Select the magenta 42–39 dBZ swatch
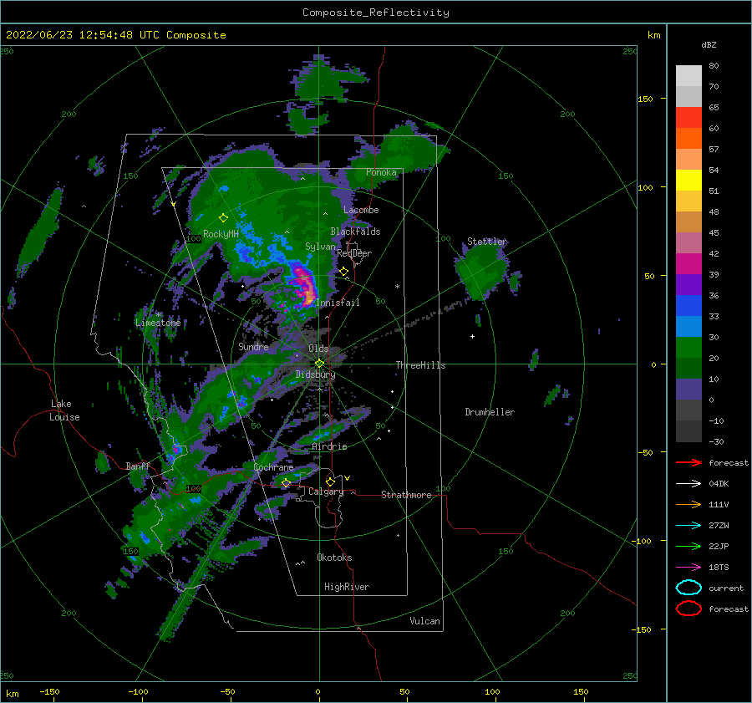752x703 pixels. click(x=688, y=264)
